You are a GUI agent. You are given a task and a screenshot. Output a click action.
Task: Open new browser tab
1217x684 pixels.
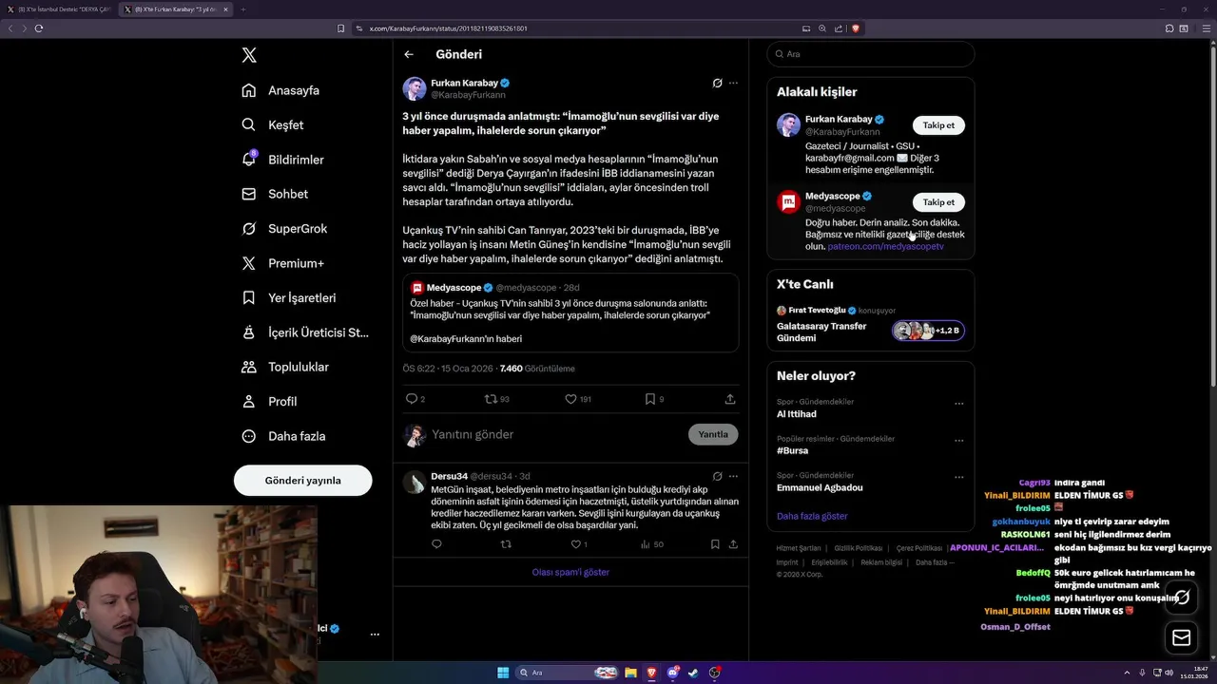[242, 9]
